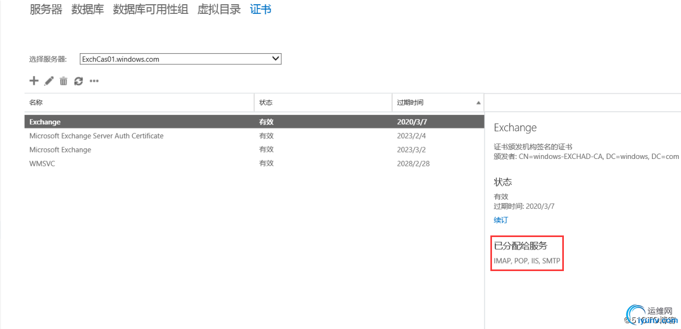
Task: Edit selected certificate with pencil icon
Action: coord(49,81)
